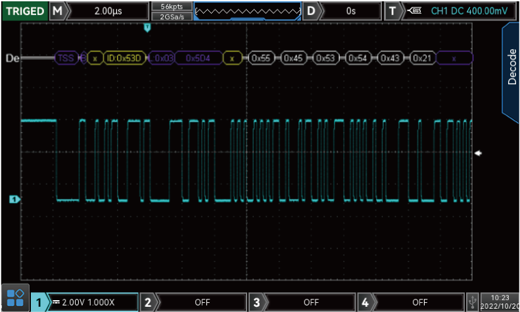Image resolution: width=520 pixels, height=312 pixels.
Task: Select the channel 1 ground level marker
Action: 13,199
